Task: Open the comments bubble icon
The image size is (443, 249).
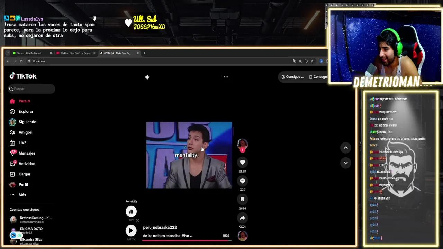Action: pyautogui.click(x=242, y=181)
